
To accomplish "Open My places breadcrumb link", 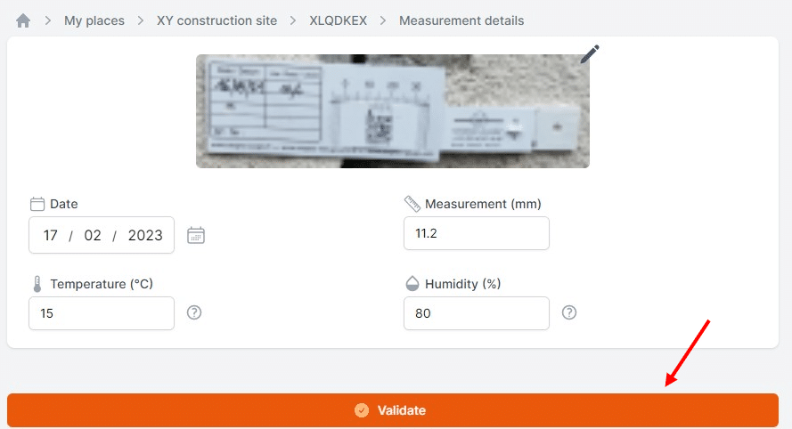I will click(x=94, y=20).
